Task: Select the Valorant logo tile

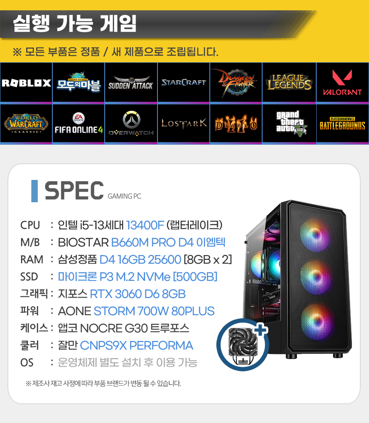Action: 342,83
